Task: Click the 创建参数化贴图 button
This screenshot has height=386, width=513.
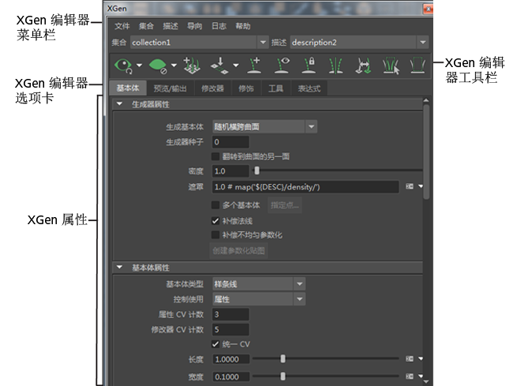Action: click(238, 250)
